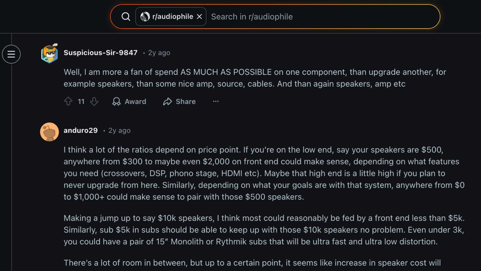This screenshot has width=481, height=271.
Task: Click Suspicious-Sir-9847's snoo avatar
Action: [x=49, y=54]
